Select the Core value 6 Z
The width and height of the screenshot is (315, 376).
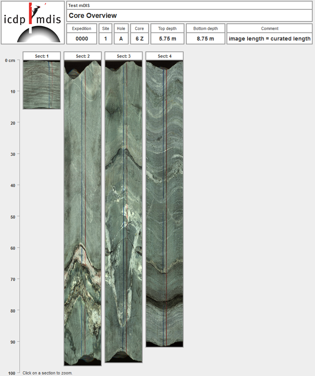coord(140,39)
